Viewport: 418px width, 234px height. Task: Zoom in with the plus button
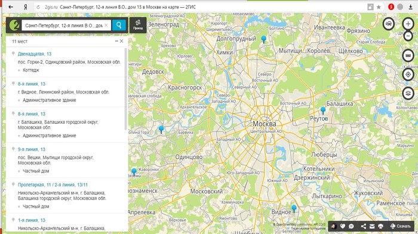(x=408, y=24)
